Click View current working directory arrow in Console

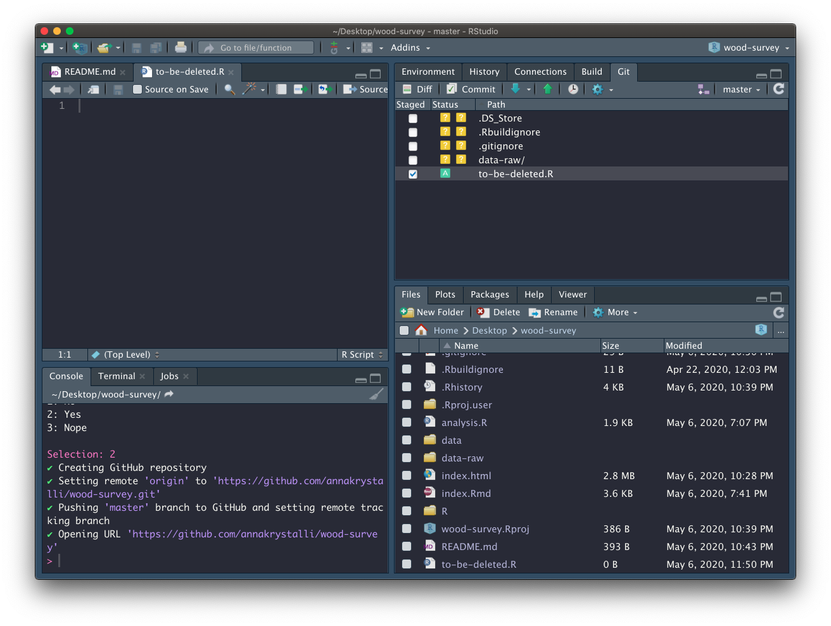169,394
